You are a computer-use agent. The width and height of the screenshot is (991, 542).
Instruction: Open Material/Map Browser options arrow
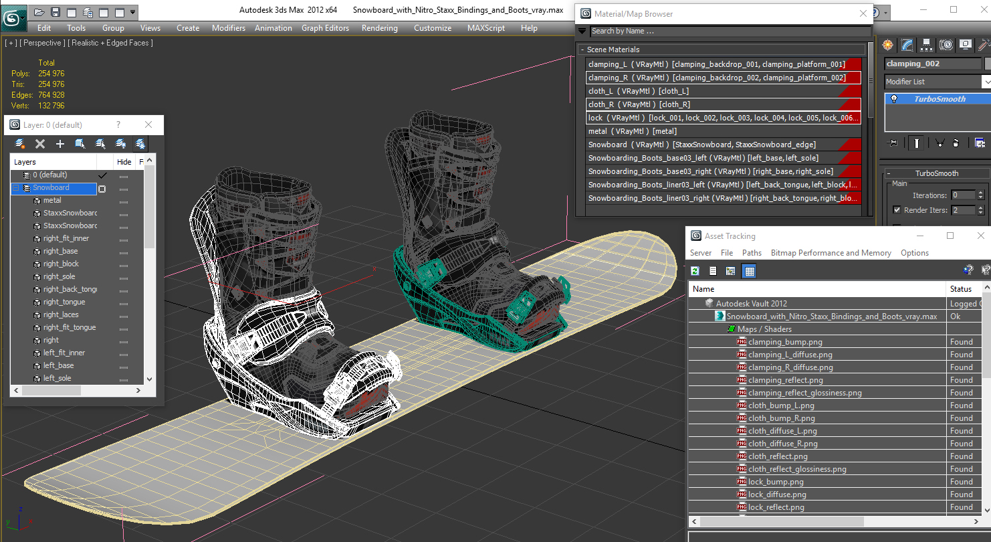coord(582,31)
